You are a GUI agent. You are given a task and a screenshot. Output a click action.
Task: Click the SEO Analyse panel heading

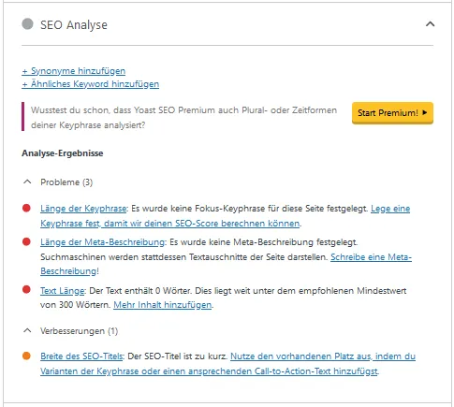coord(74,25)
